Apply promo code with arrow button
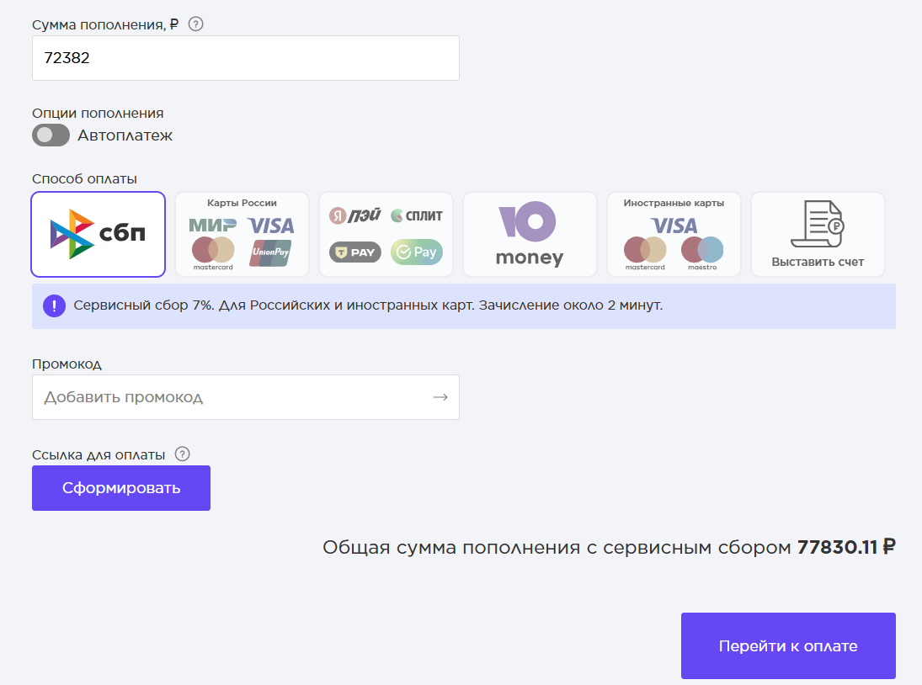Image resolution: width=922 pixels, height=685 pixels. pos(440,397)
